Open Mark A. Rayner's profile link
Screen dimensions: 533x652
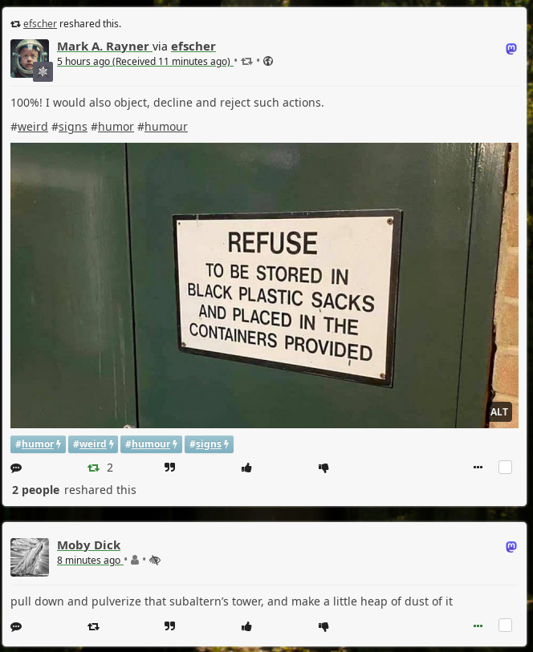[x=103, y=47]
